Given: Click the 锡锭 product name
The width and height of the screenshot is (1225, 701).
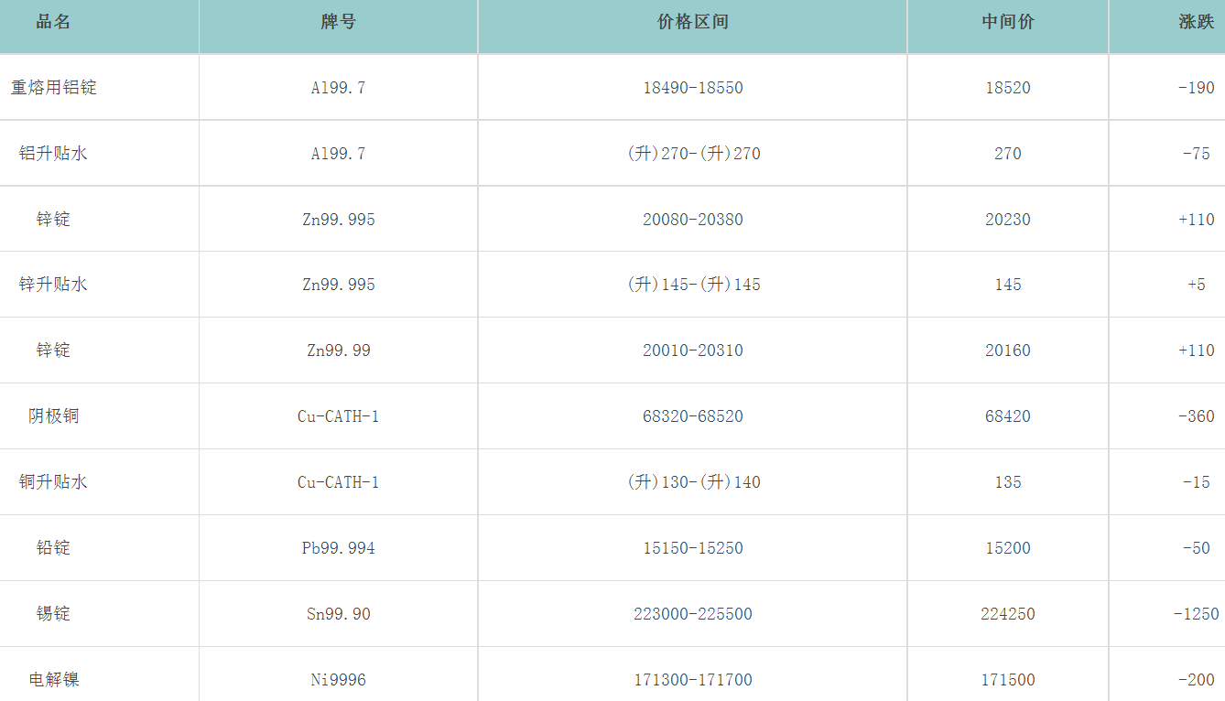Looking at the screenshot, I should point(53,614).
